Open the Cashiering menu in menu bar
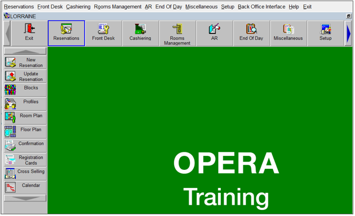This screenshot has width=355, height=216. click(x=78, y=7)
